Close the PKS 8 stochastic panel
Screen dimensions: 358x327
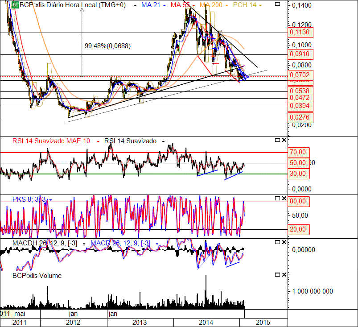tap(284, 198)
